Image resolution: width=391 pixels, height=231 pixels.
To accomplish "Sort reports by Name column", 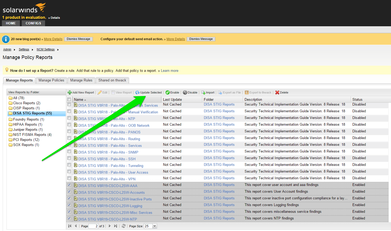I will 117,99.
